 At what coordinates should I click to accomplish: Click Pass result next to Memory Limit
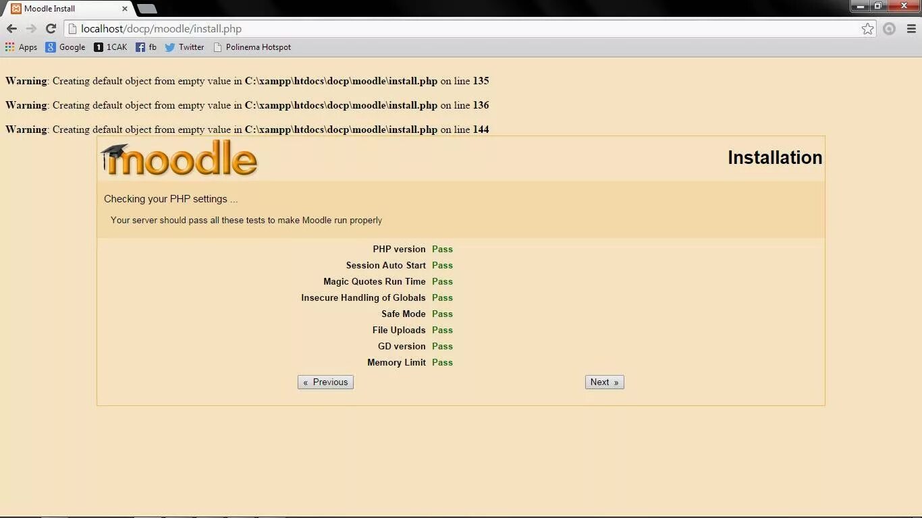coord(442,362)
